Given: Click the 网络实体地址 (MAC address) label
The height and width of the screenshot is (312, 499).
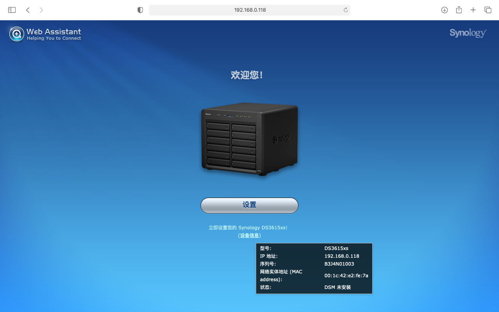Looking at the screenshot, I should (281, 276).
